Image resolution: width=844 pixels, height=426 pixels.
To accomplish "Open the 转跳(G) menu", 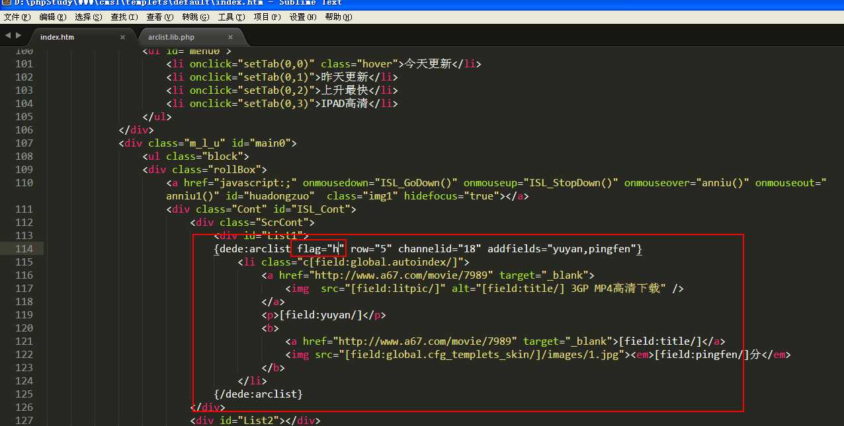I will [196, 17].
